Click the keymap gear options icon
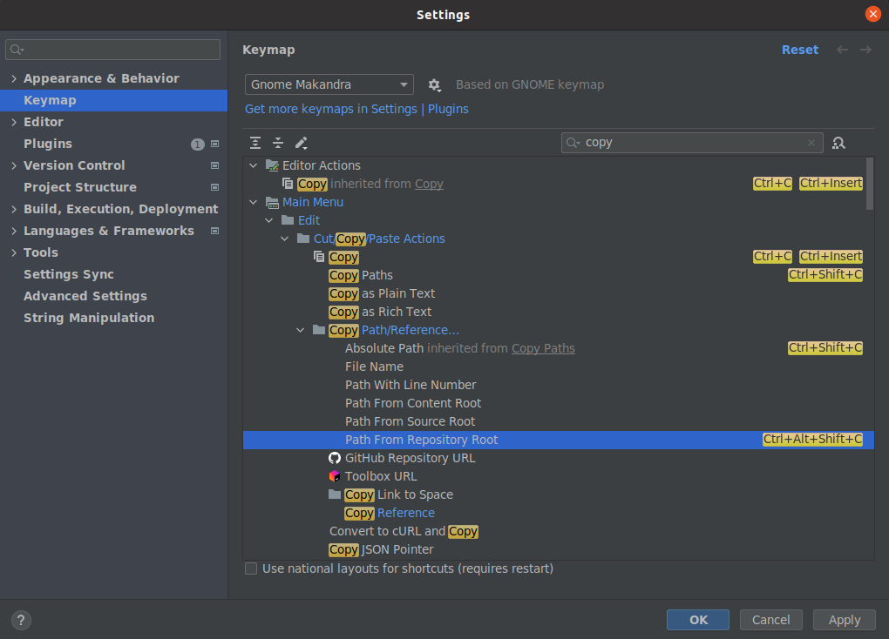889x639 pixels. pos(434,85)
